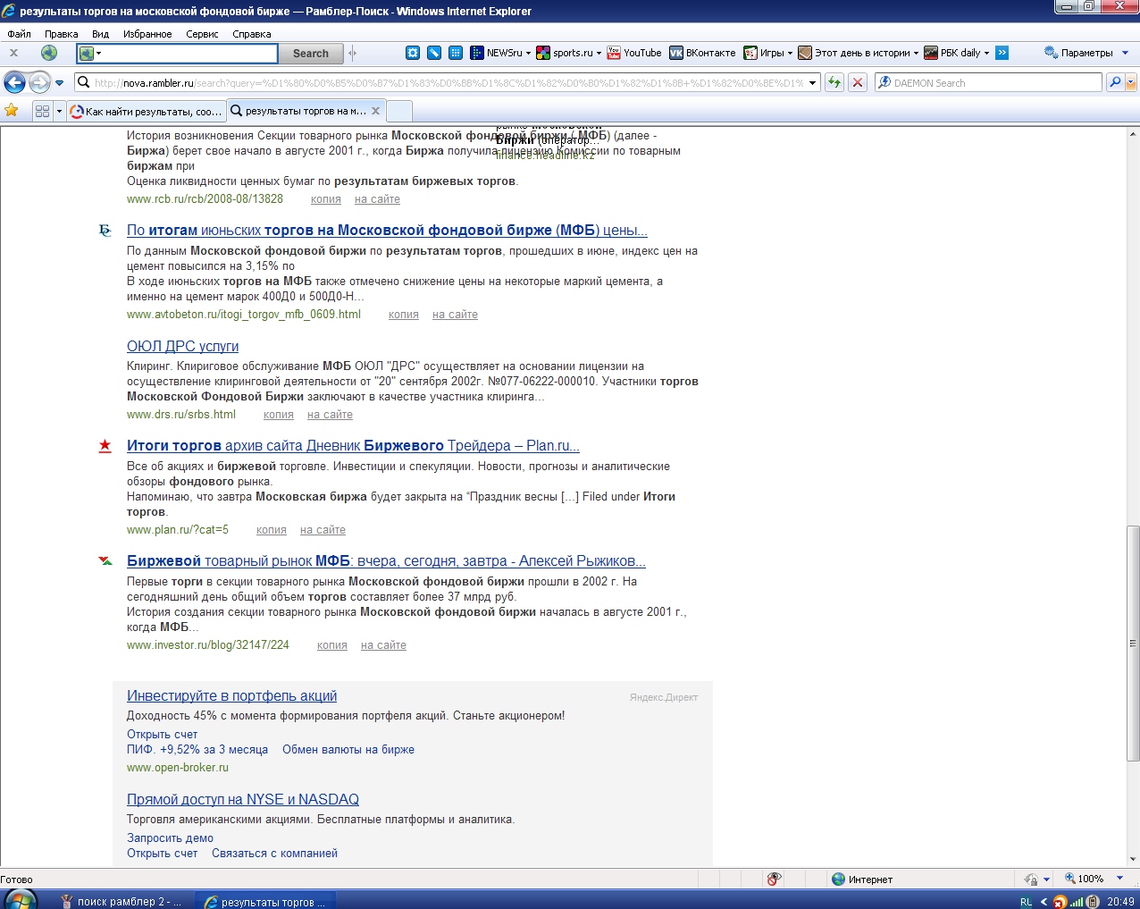Click the Quick Tabs grid icon

coord(42,112)
